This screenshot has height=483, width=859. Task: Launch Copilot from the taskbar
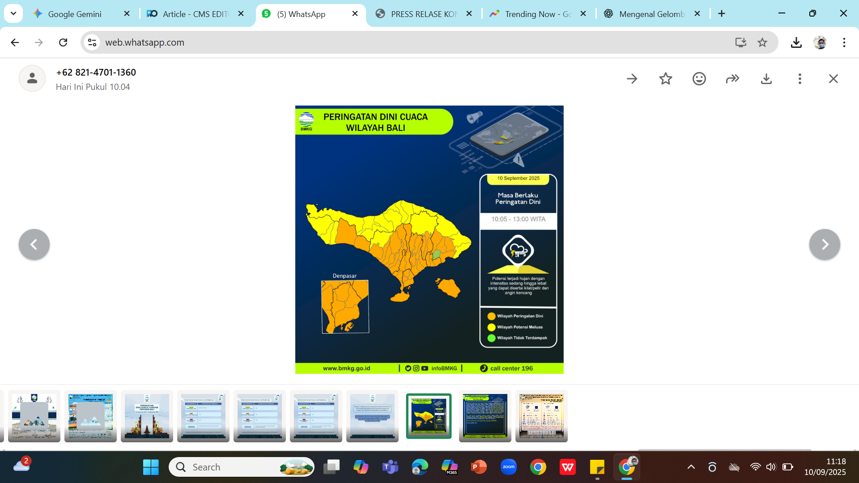pos(361,467)
